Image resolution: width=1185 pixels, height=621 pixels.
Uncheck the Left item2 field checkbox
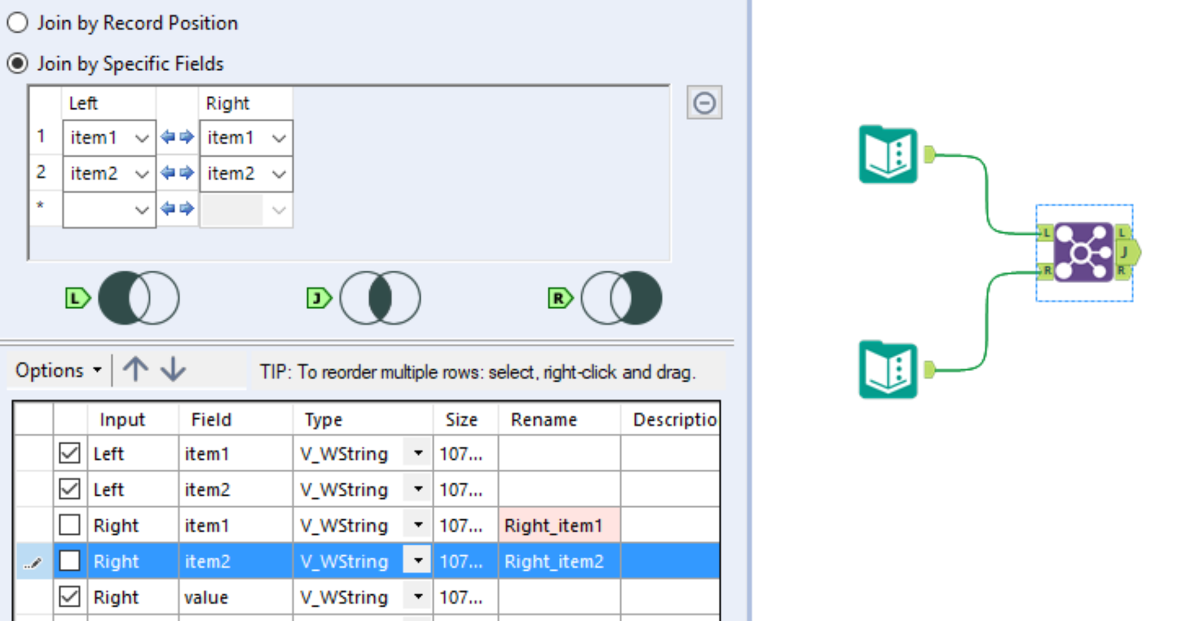coord(69,489)
